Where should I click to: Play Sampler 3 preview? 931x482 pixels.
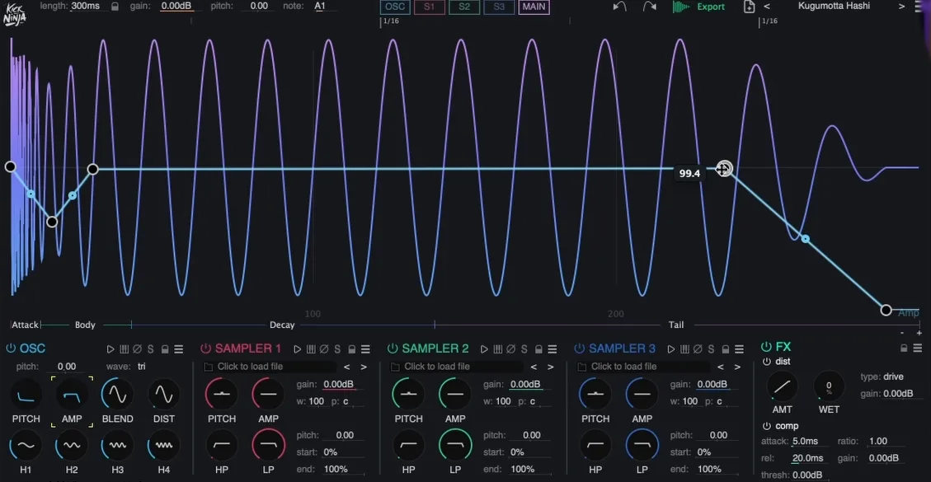pyautogui.click(x=671, y=349)
